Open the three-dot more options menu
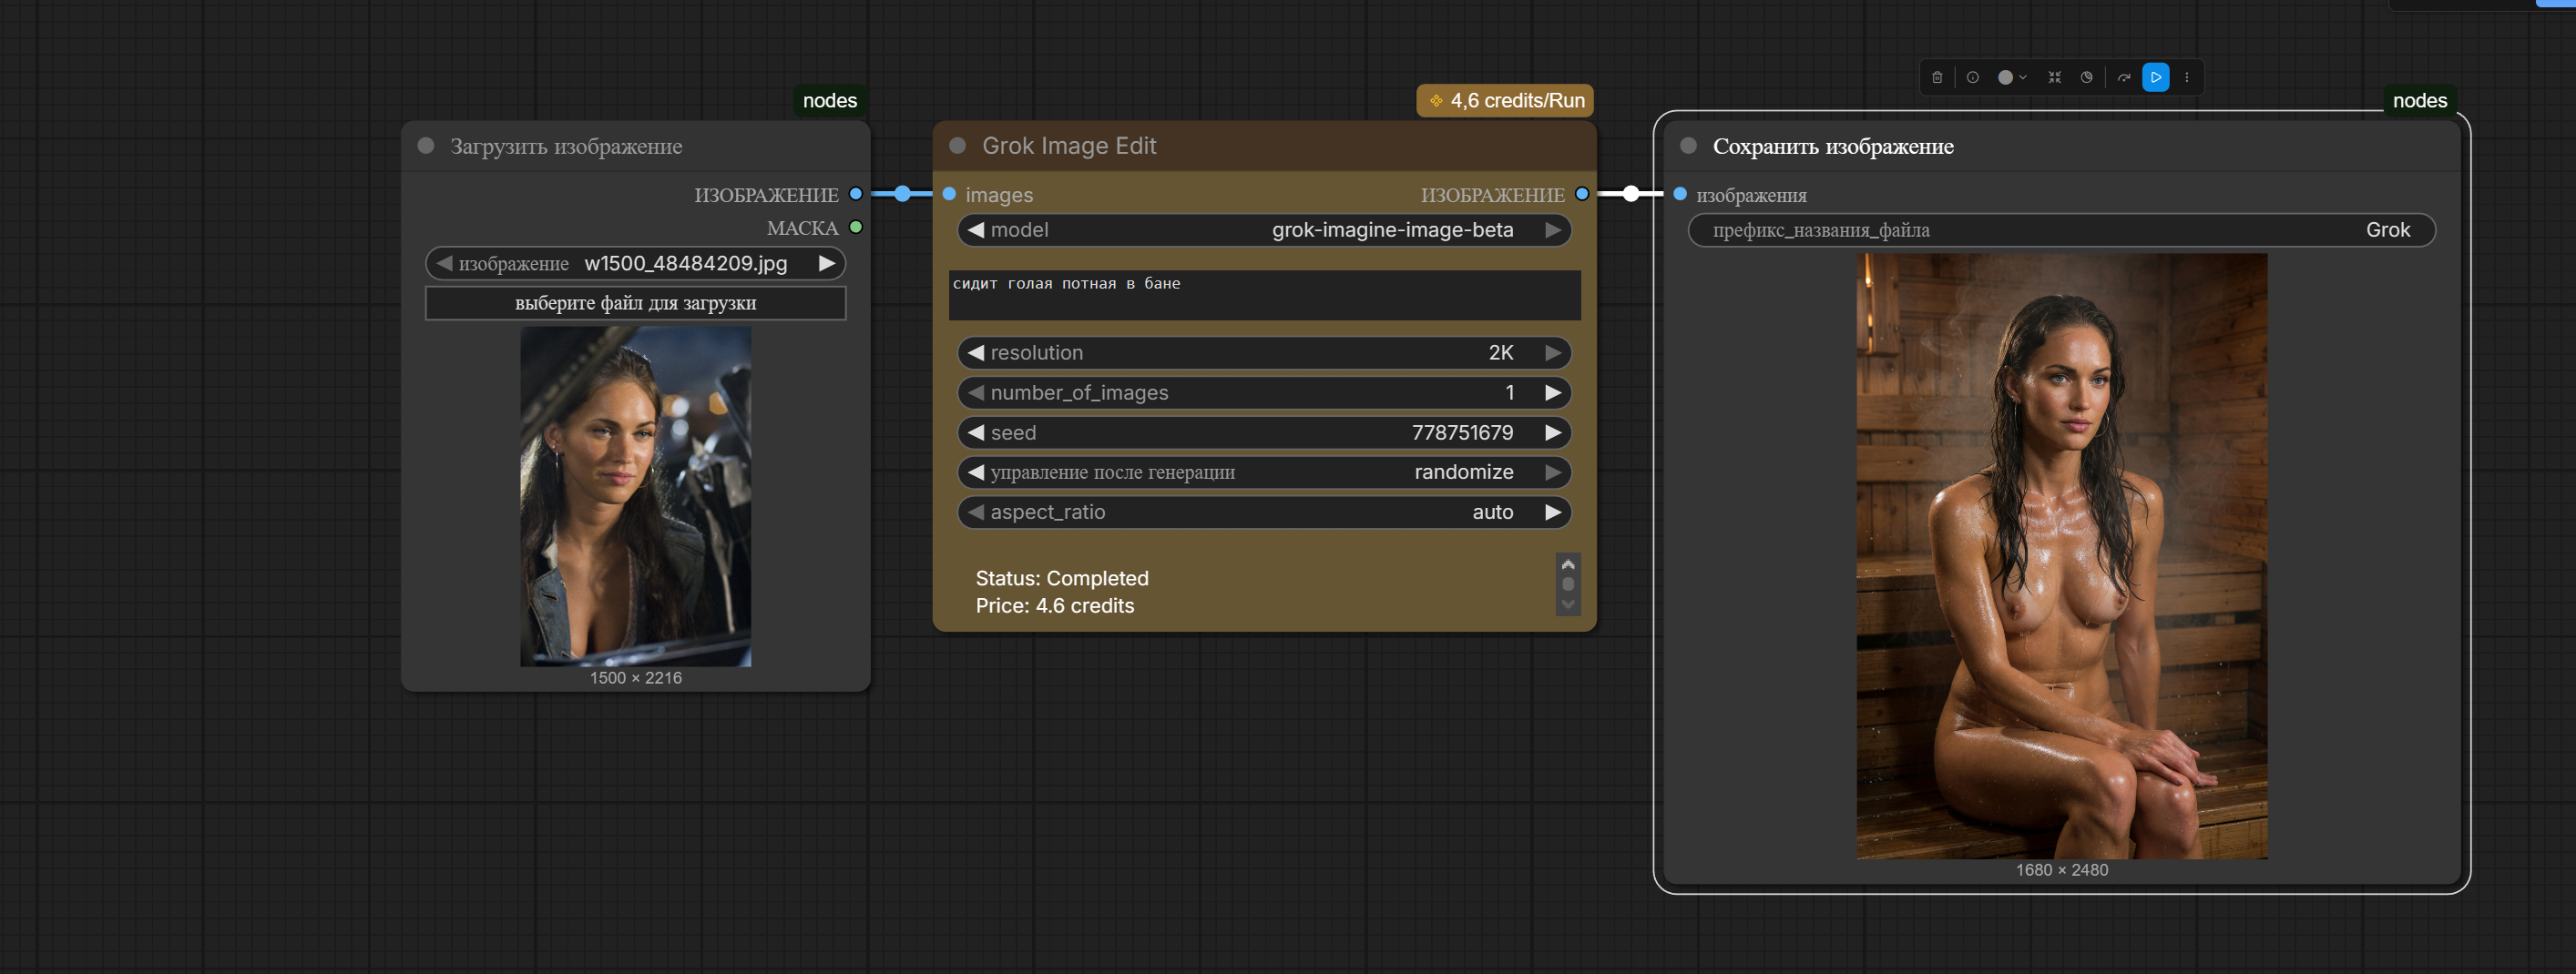This screenshot has height=974, width=2576. click(x=2186, y=77)
